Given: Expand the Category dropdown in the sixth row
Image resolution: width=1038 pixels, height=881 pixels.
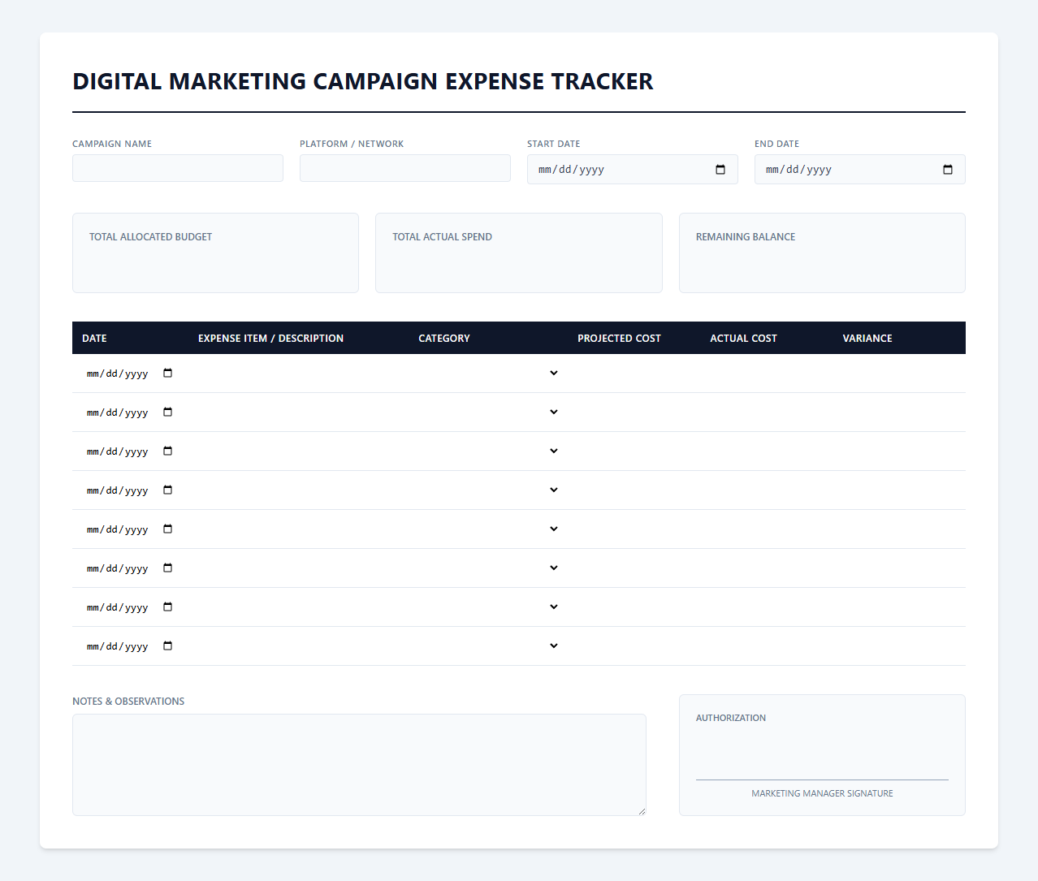Looking at the screenshot, I should tap(488, 568).
